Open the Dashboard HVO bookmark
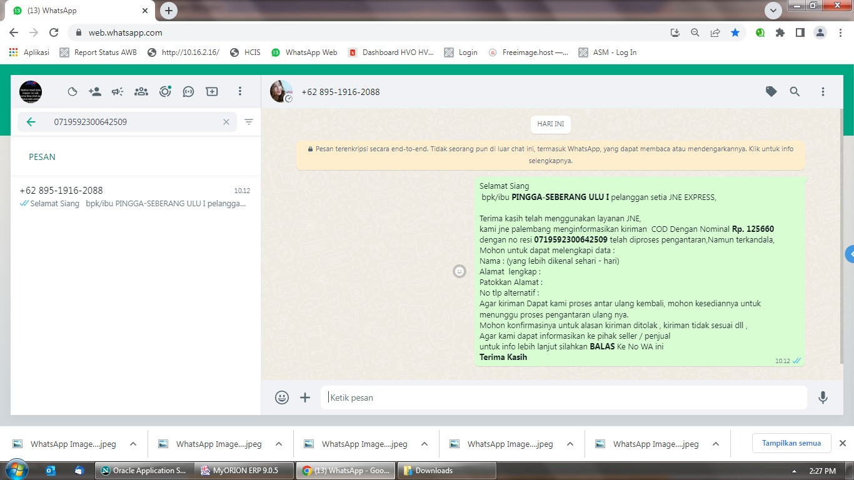Image resolution: width=854 pixels, height=480 pixels. (x=391, y=52)
